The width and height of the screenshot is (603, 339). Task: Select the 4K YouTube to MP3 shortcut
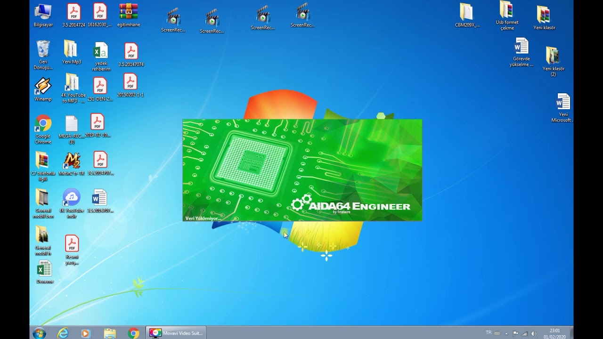[x=73, y=88]
